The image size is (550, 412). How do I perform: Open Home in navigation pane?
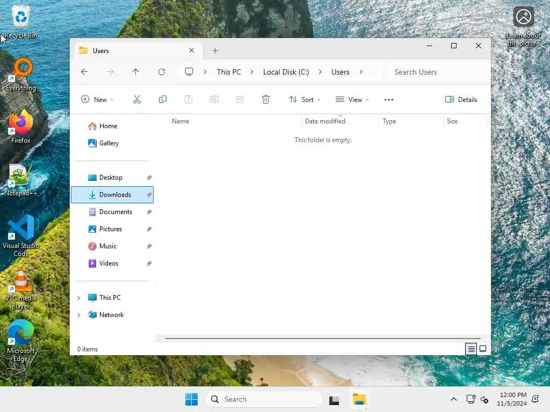(112, 126)
